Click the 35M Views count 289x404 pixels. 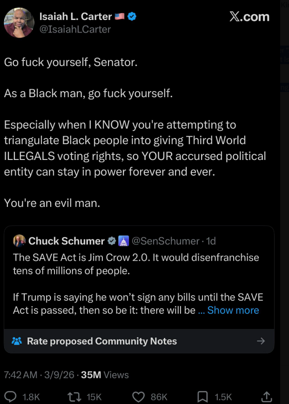click(105, 375)
